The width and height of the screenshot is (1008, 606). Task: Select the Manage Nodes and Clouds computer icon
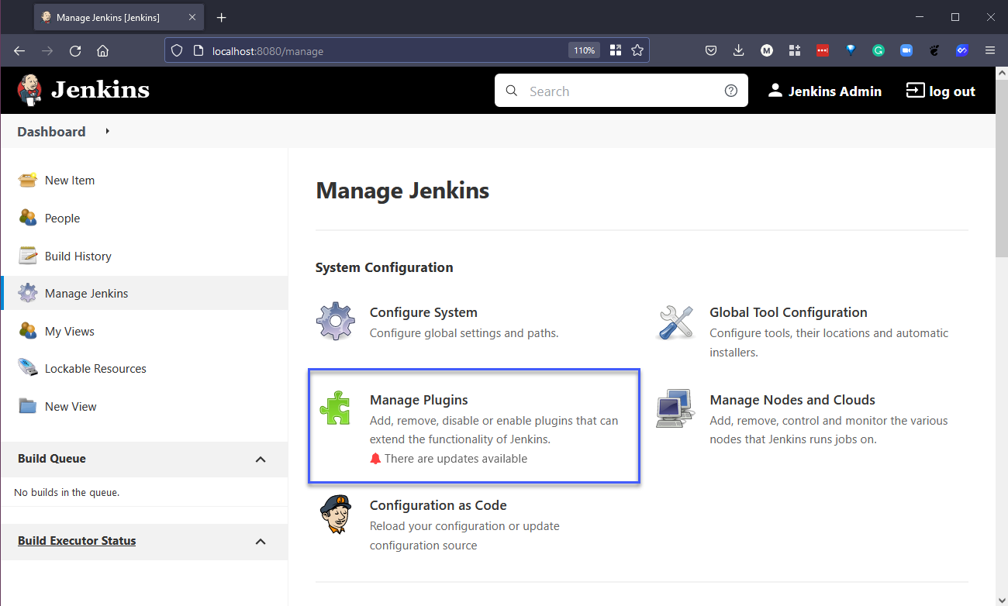(x=675, y=408)
